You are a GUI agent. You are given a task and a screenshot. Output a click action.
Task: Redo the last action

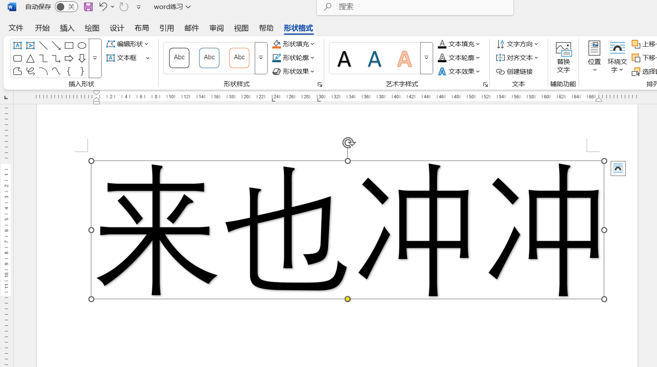pyautogui.click(x=124, y=6)
